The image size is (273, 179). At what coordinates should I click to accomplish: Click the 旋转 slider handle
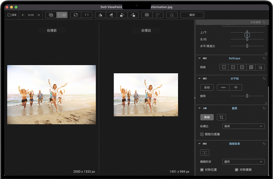(x=247, y=96)
